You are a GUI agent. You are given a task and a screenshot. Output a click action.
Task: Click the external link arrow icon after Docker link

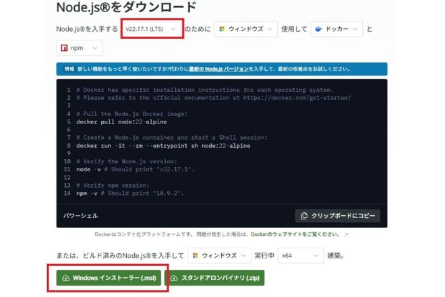point(346,235)
